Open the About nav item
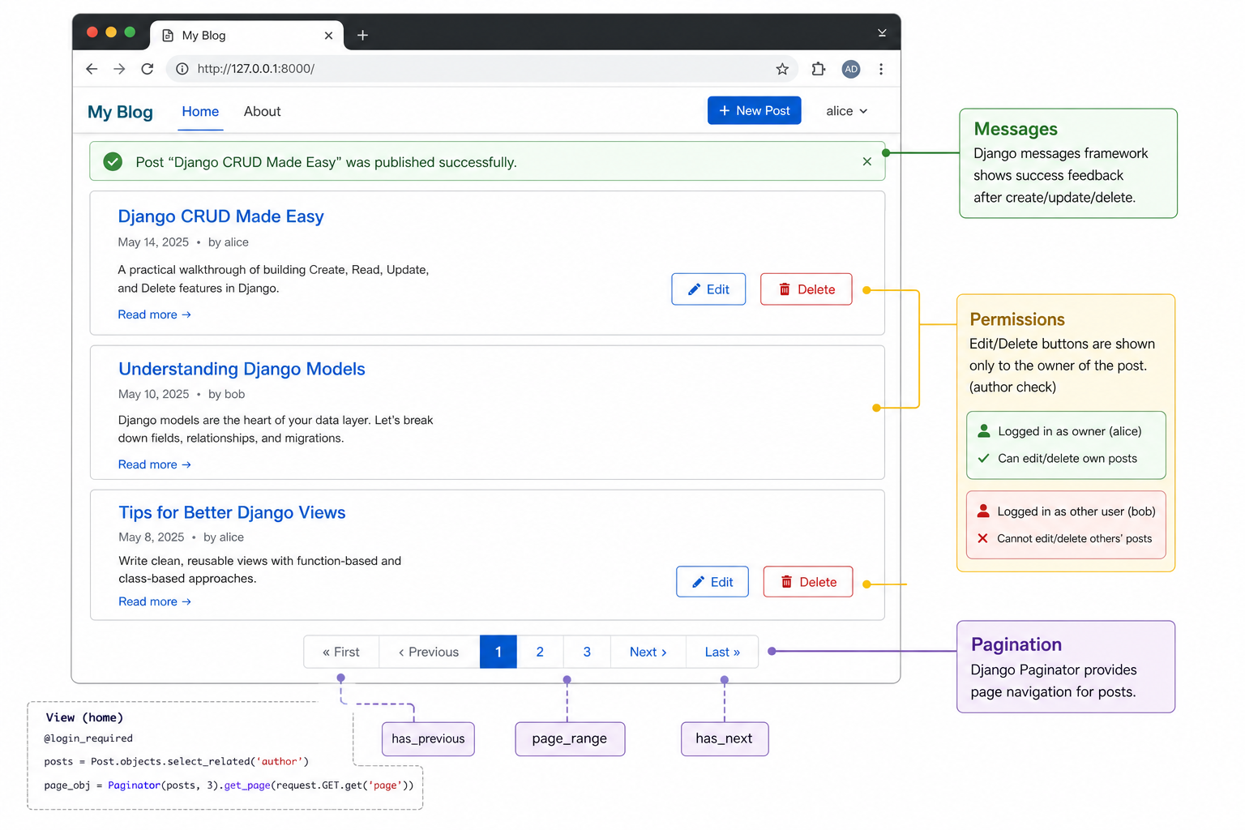This screenshot has height=830, width=1245. (x=263, y=112)
